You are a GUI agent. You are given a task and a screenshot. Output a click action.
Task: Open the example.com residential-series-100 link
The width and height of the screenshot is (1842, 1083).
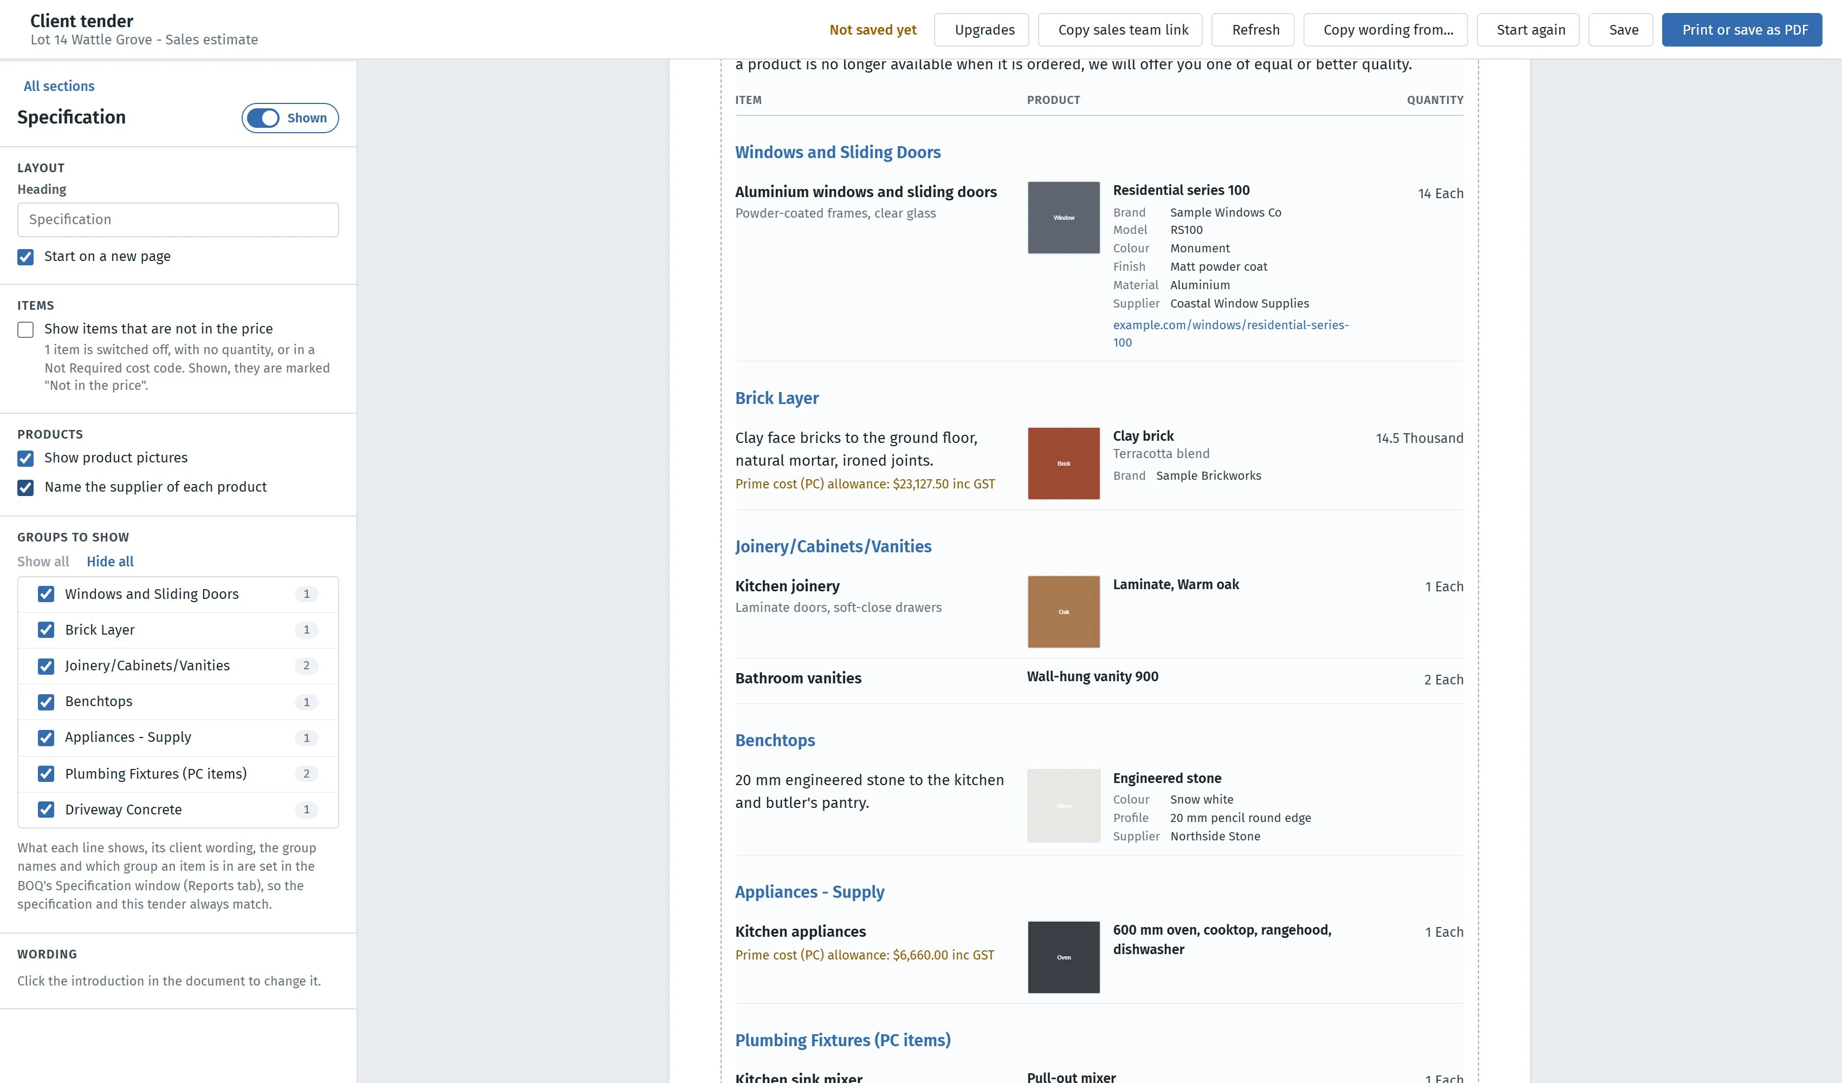[x=1230, y=333]
